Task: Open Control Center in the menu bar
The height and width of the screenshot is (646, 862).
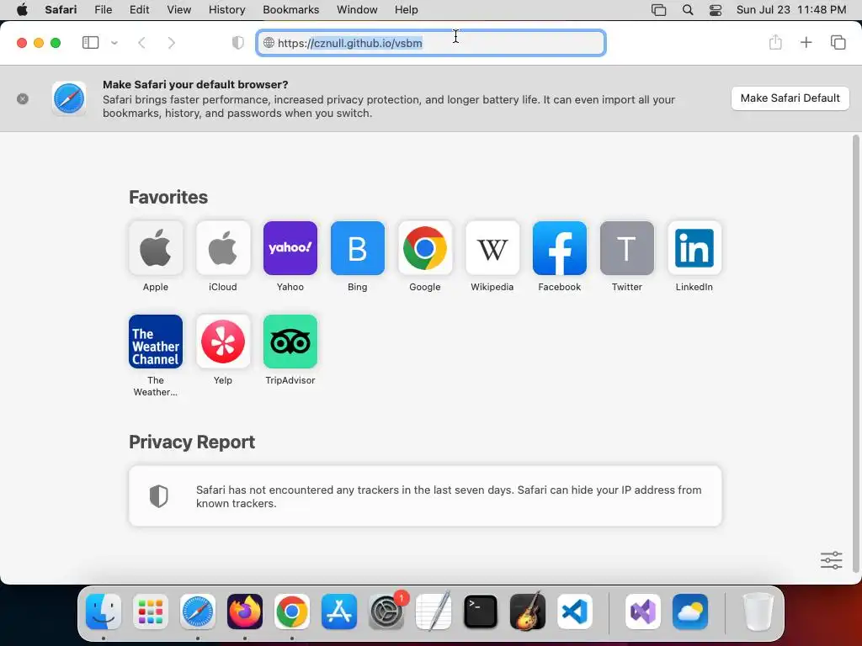Action: [716, 9]
